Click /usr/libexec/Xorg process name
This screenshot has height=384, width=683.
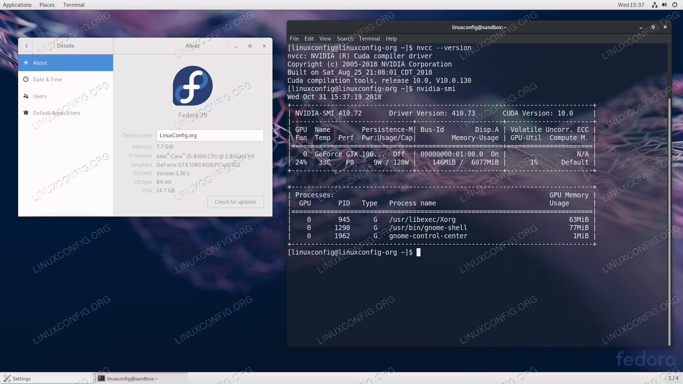click(x=422, y=220)
